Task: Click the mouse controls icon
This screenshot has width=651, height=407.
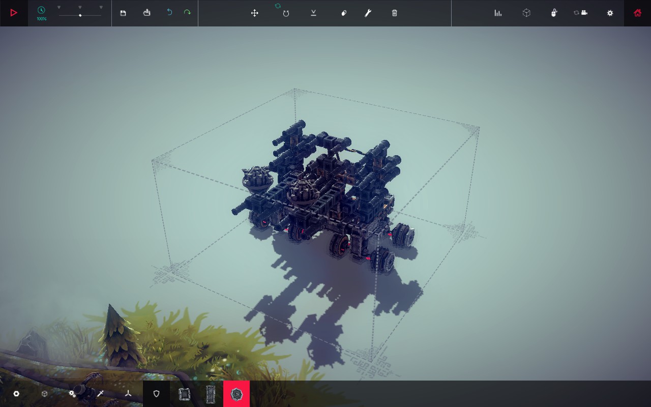Action: click(x=554, y=13)
